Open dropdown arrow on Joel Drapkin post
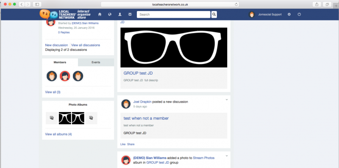The image size is (339, 168). coord(227,100)
